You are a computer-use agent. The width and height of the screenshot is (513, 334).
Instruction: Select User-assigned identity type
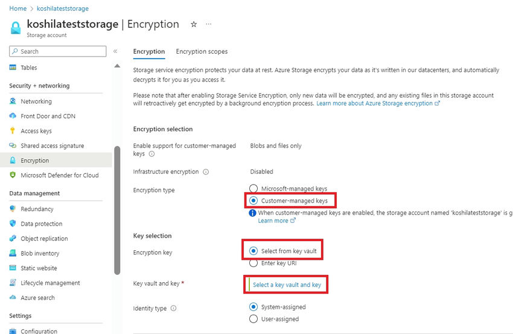click(253, 319)
